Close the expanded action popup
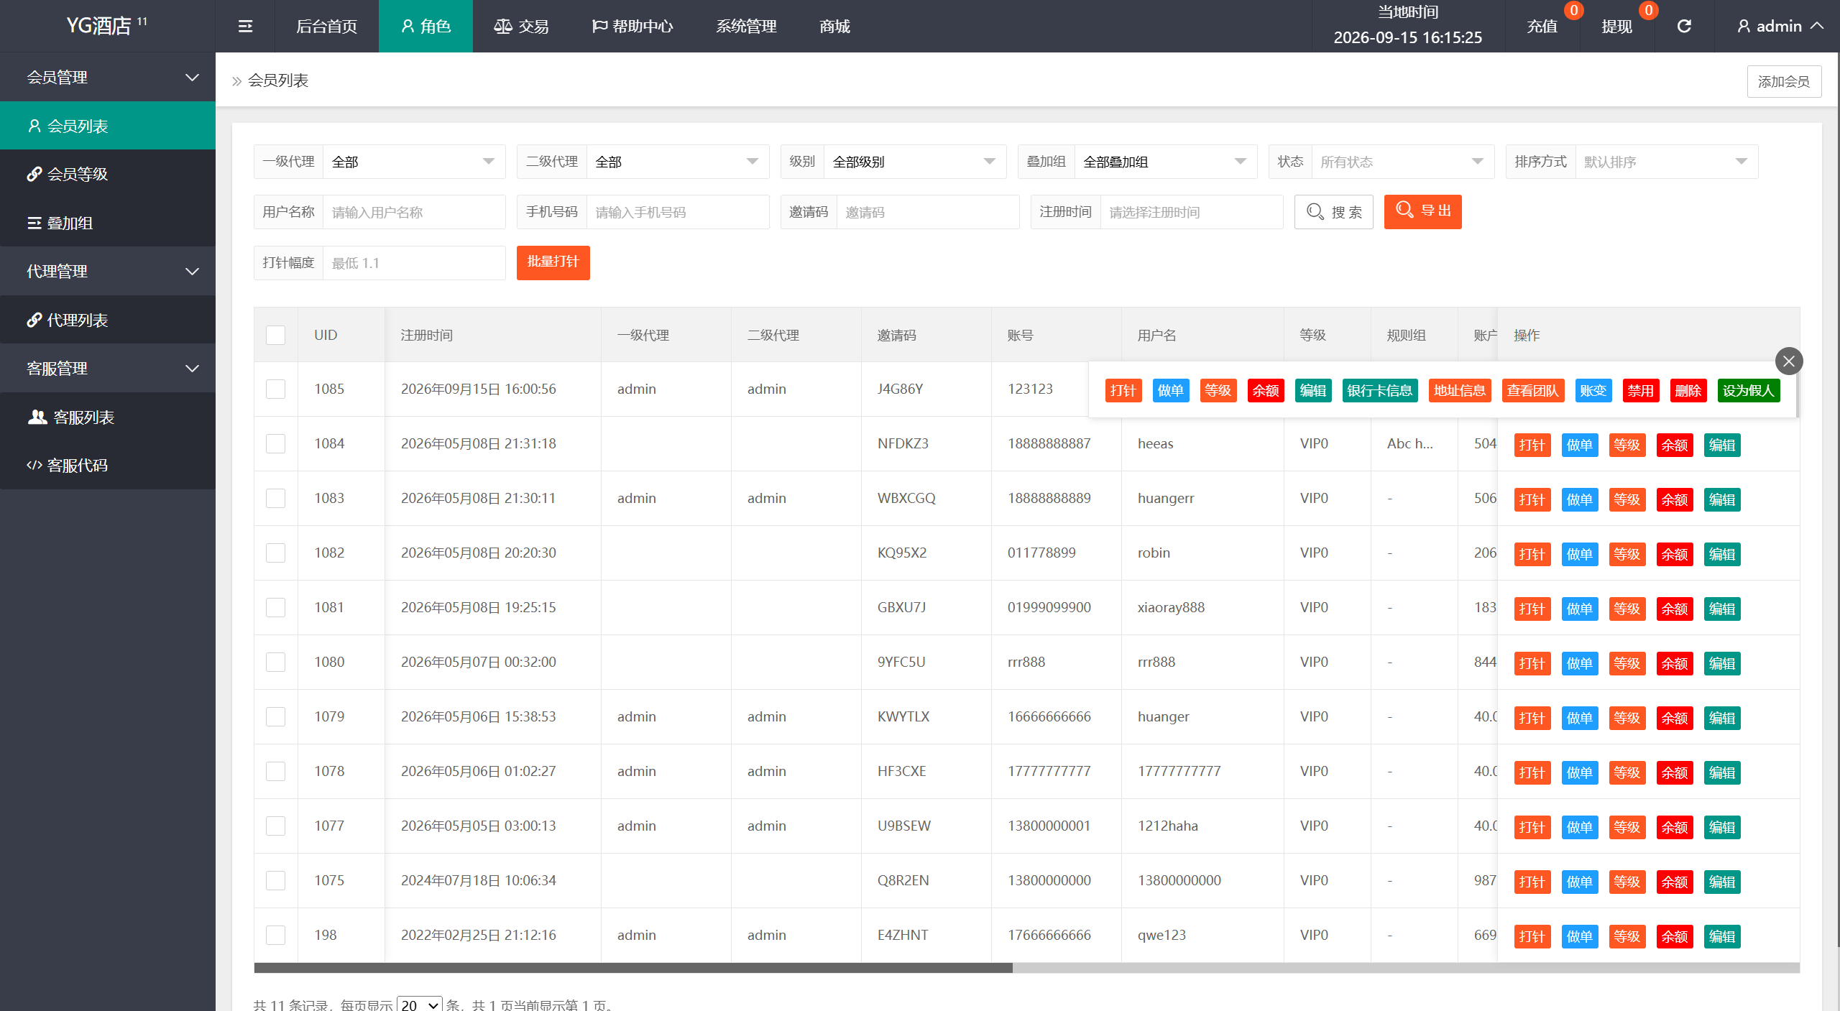The width and height of the screenshot is (1840, 1011). pyautogui.click(x=1789, y=361)
